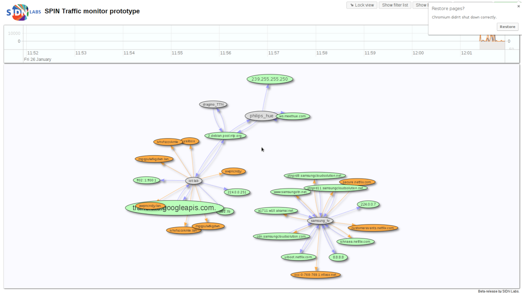Click the Beta-release by SIDN Labs footer text
The width and height of the screenshot is (522, 293).
498,291
